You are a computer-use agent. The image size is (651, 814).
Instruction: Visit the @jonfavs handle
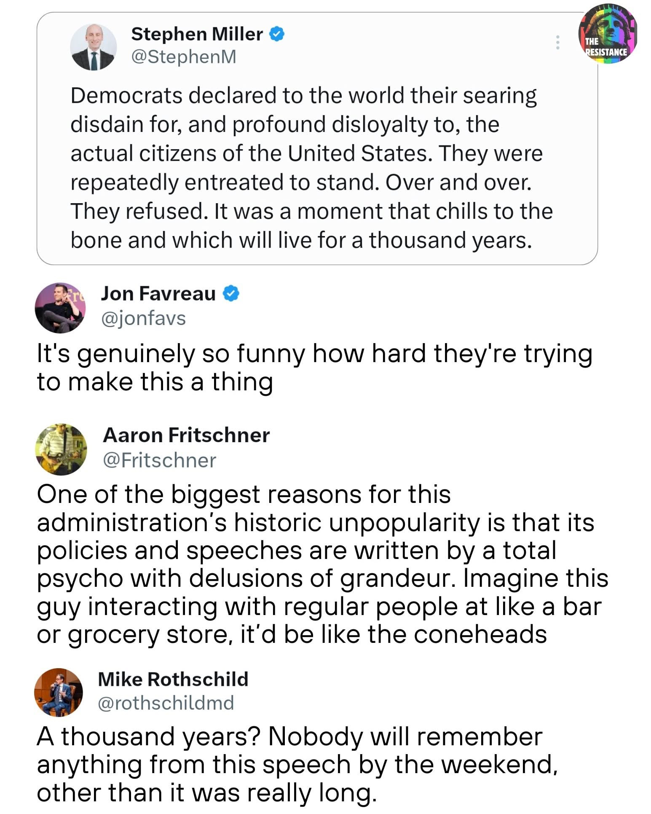point(143,318)
